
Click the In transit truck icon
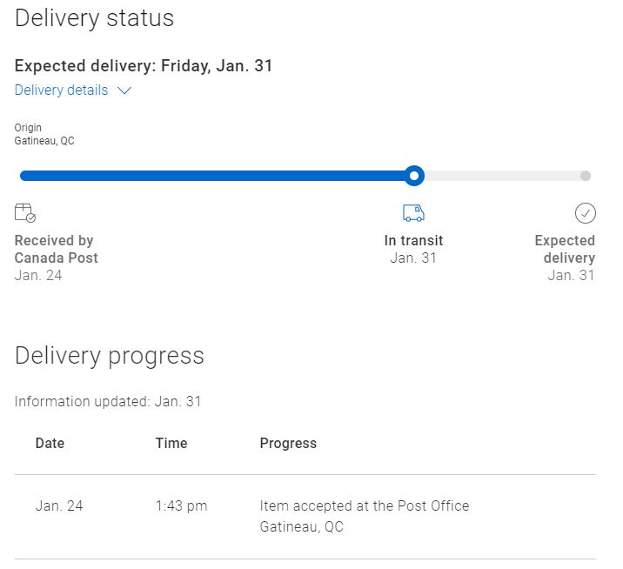[x=413, y=213]
